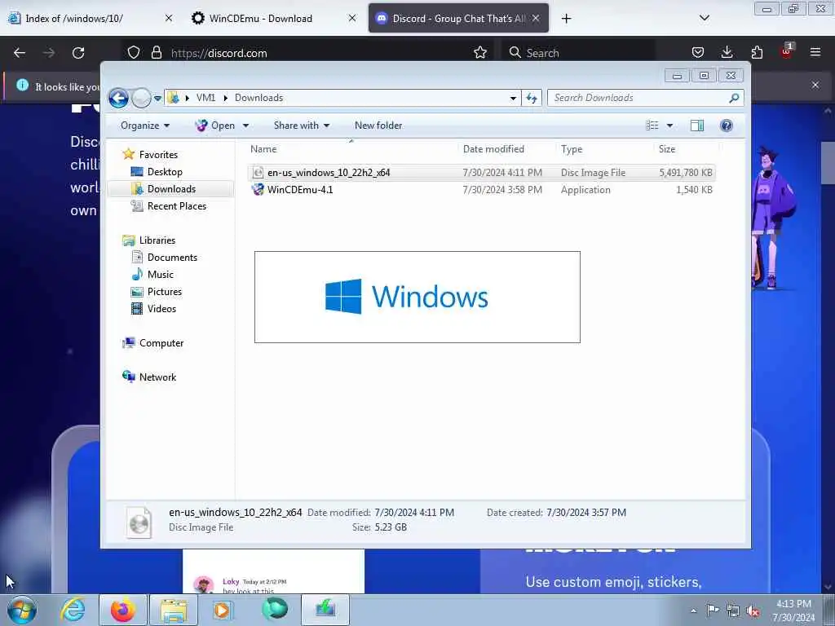Open Documents library
835x626 pixels.
pos(172,257)
